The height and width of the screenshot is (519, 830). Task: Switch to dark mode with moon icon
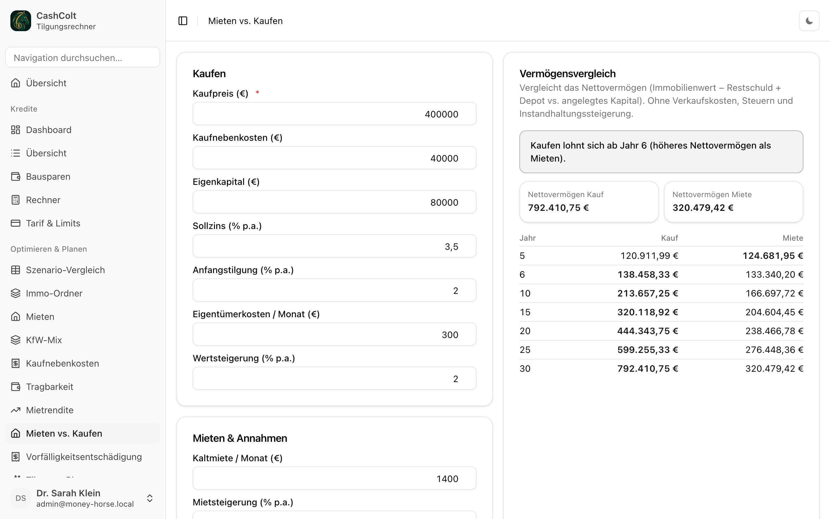click(809, 21)
